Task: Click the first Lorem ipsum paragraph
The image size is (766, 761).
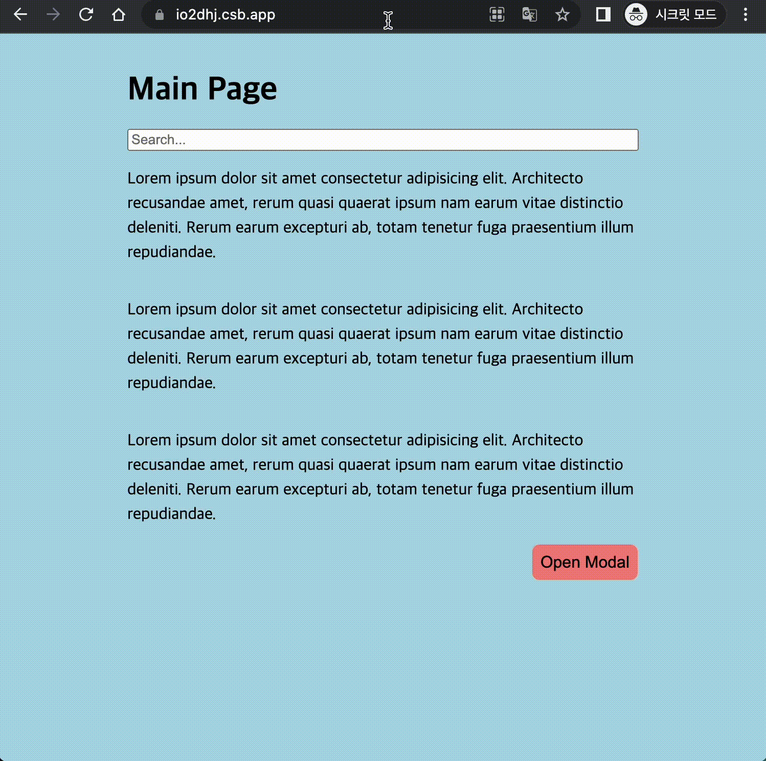Action: tap(382, 215)
